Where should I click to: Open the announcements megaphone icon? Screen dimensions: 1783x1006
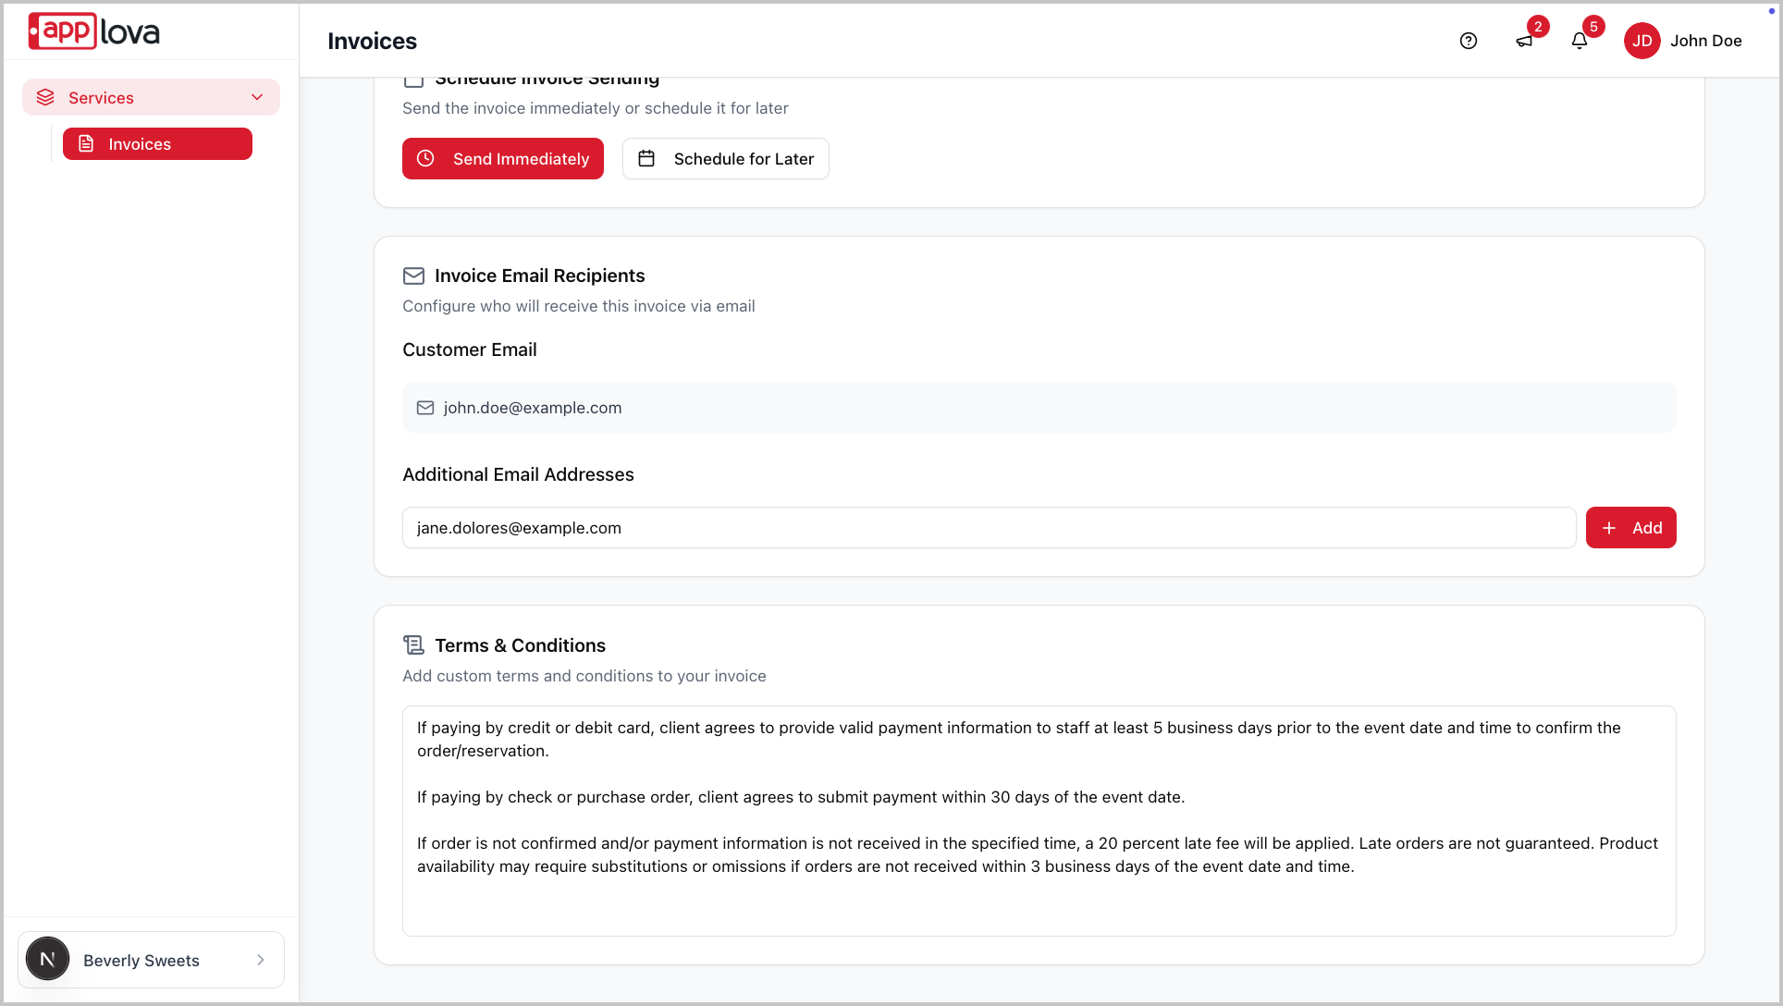(1524, 41)
